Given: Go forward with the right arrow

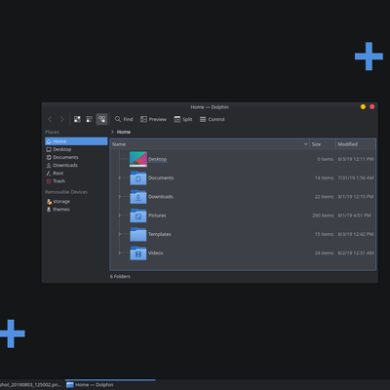Looking at the screenshot, I should tap(61, 119).
